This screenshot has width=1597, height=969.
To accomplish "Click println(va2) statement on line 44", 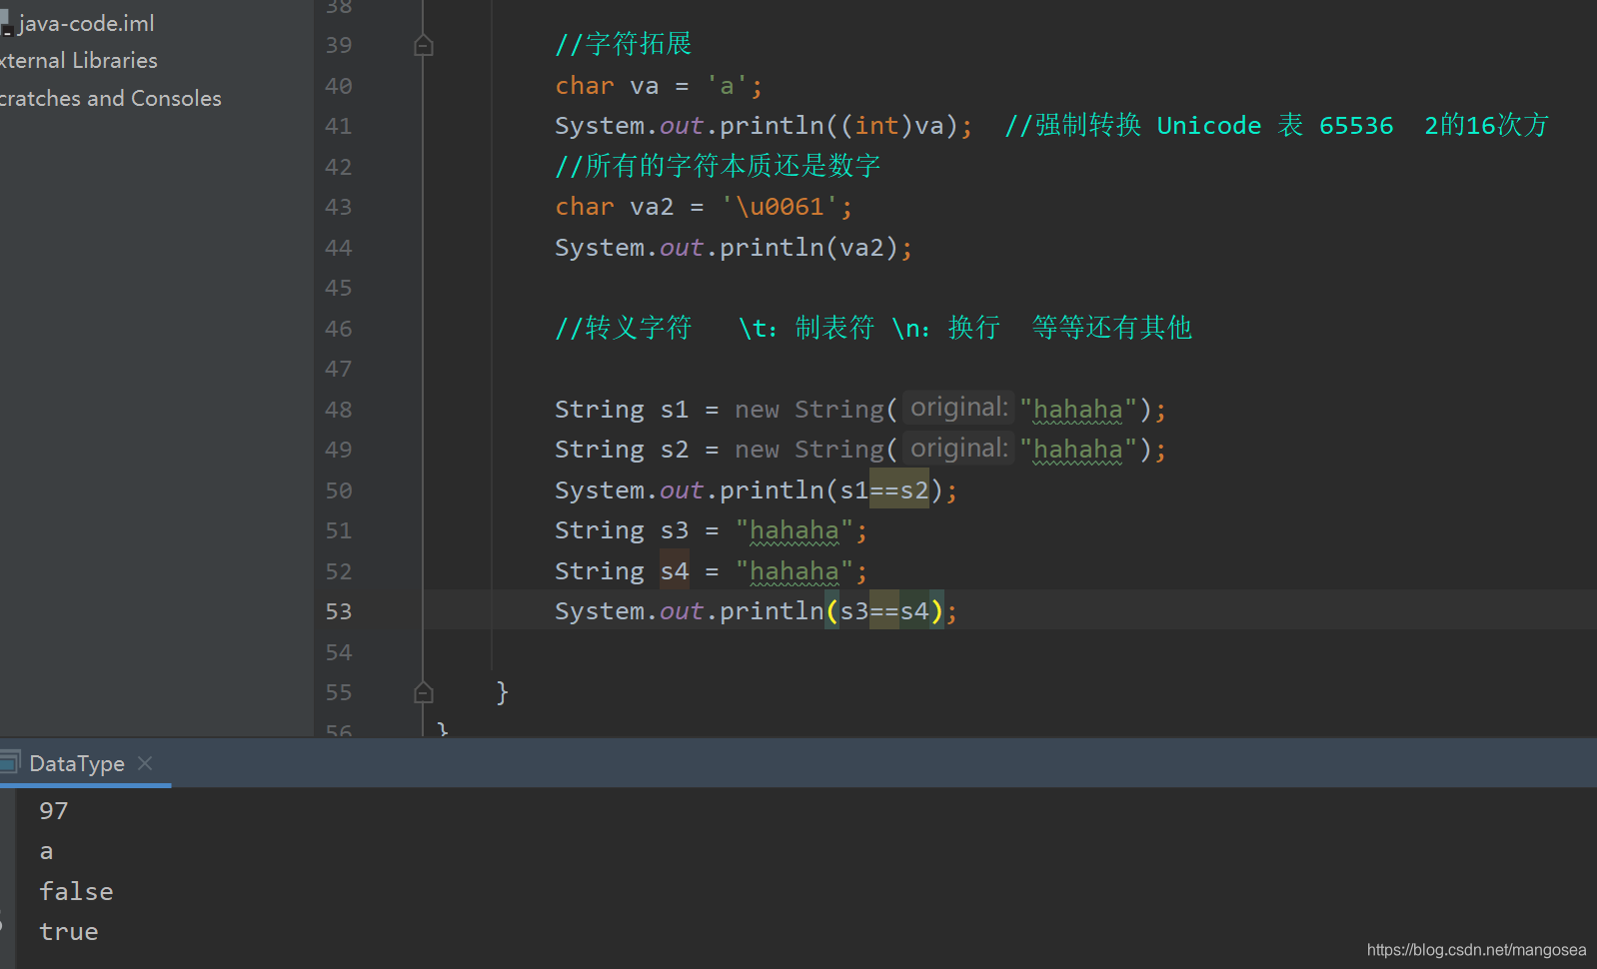I will pos(734,248).
